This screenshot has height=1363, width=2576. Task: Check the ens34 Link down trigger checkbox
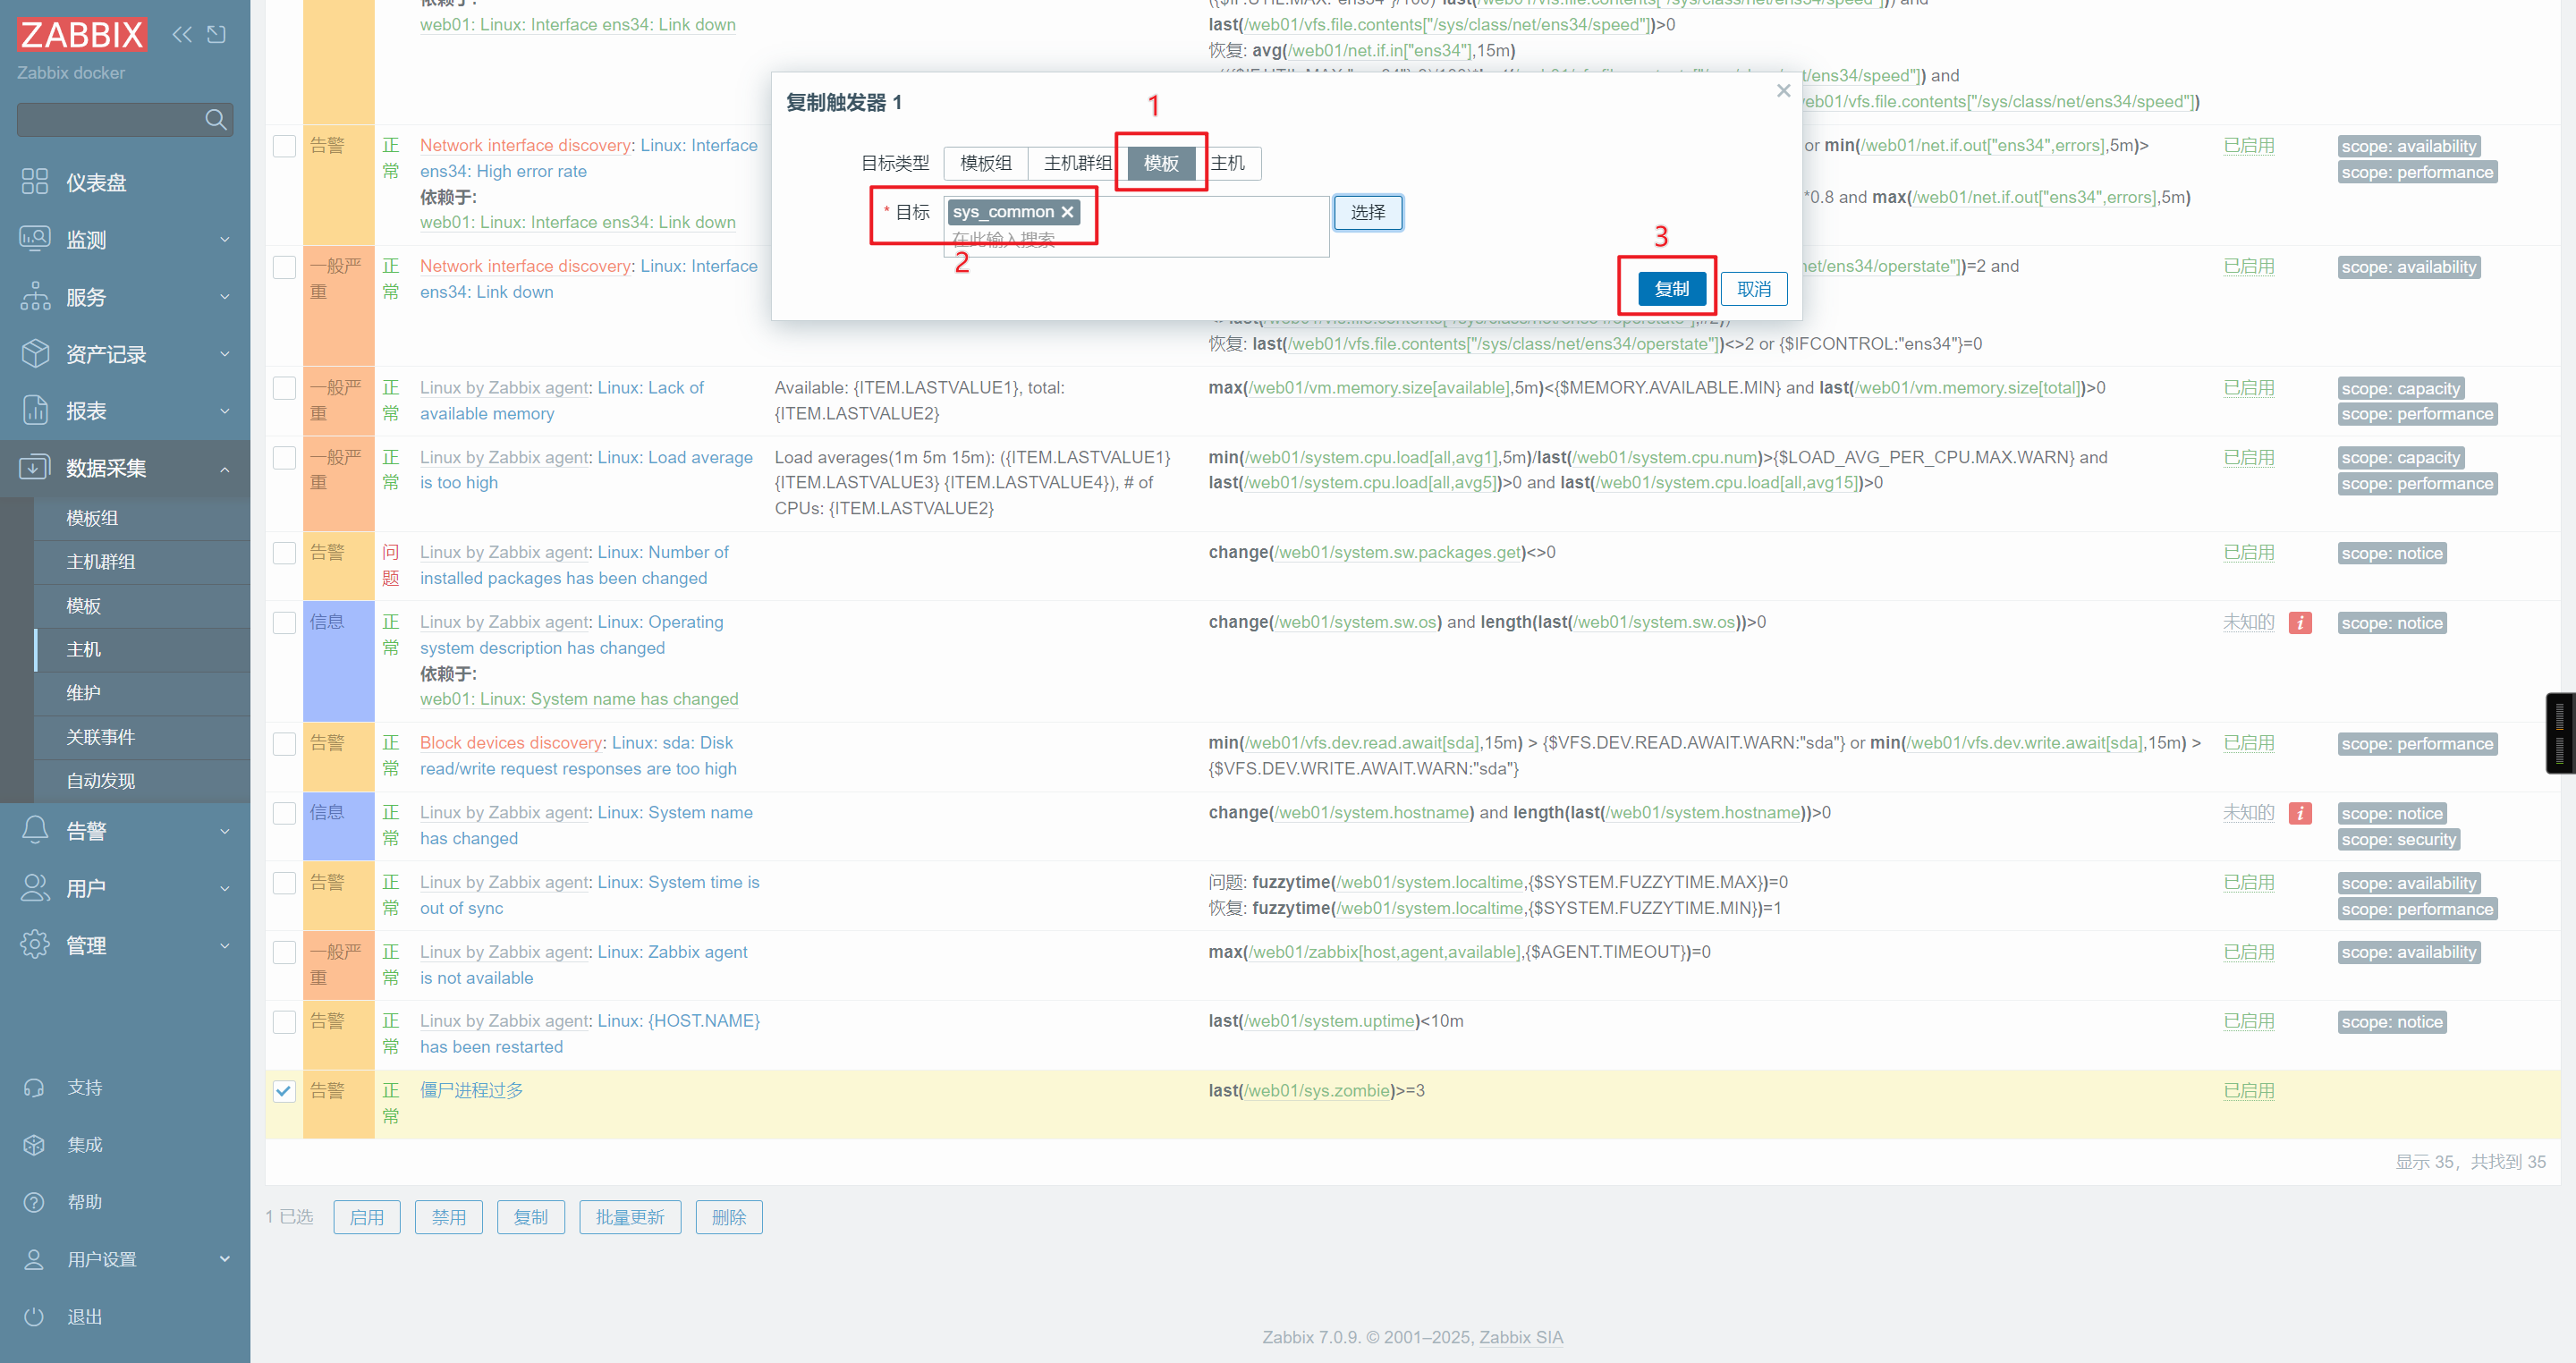[284, 267]
